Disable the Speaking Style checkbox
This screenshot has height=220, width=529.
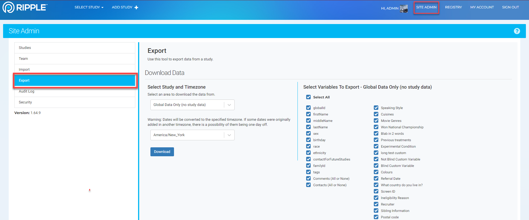coord(376,108)
